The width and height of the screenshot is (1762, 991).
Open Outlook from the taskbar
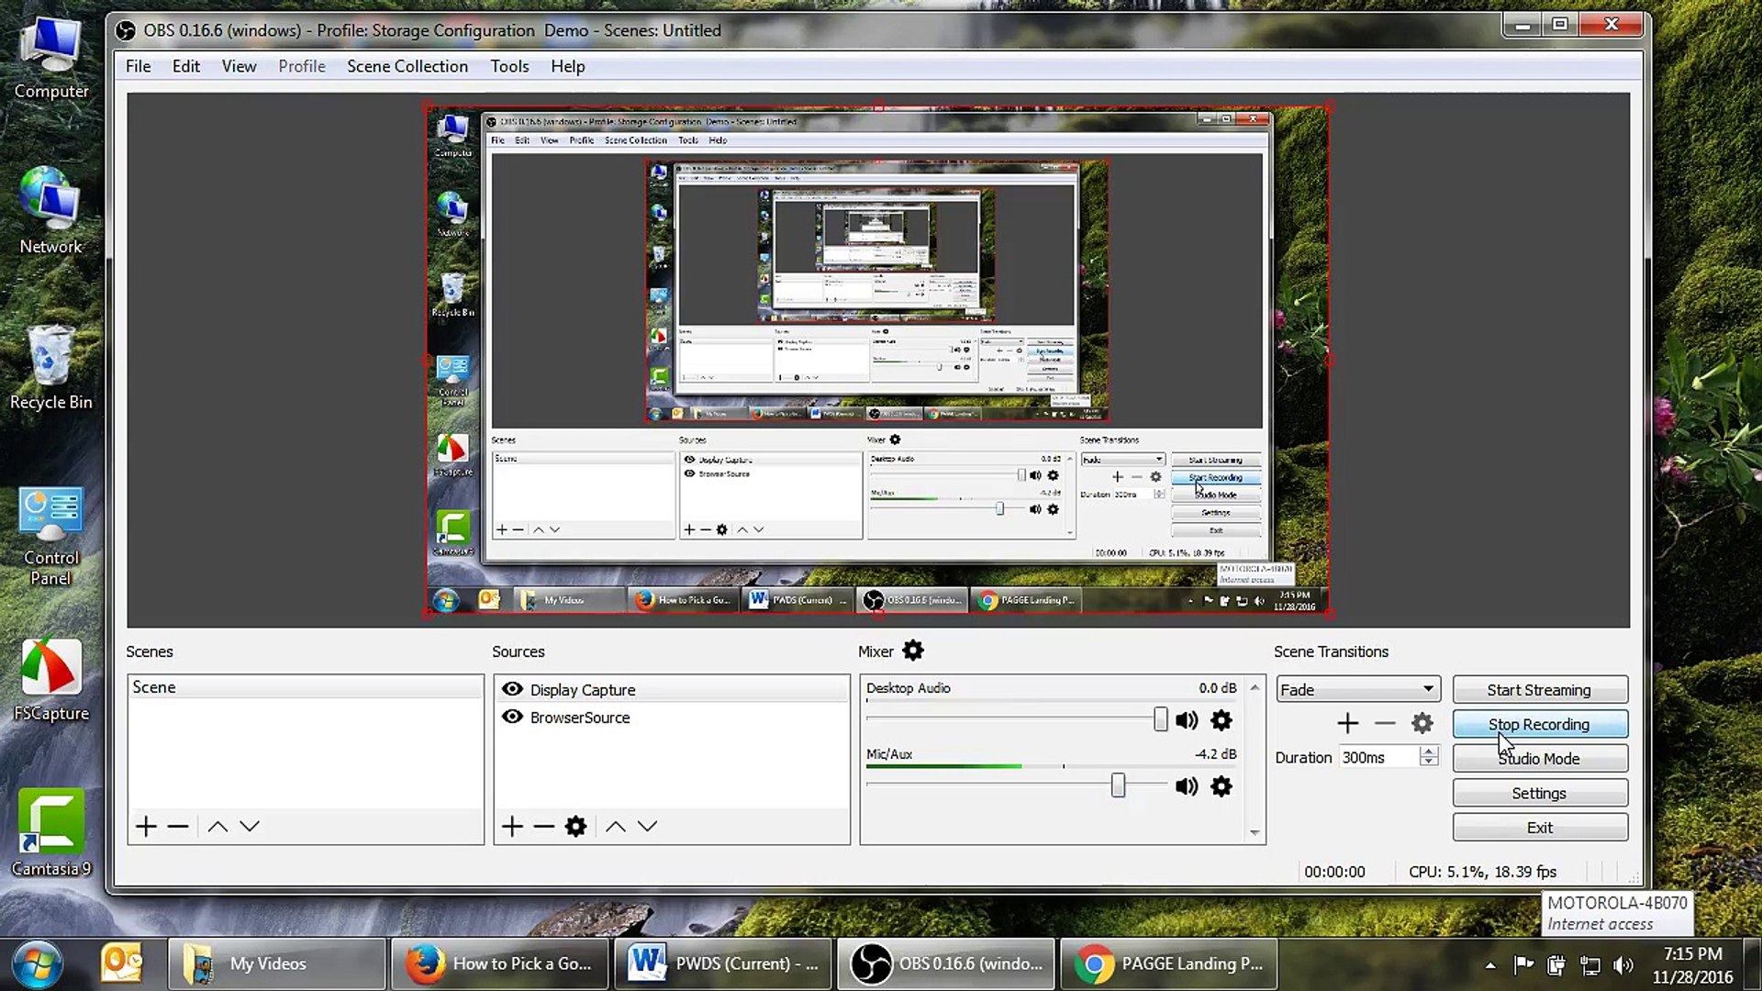pyautogui.click(x=122, y=963)
